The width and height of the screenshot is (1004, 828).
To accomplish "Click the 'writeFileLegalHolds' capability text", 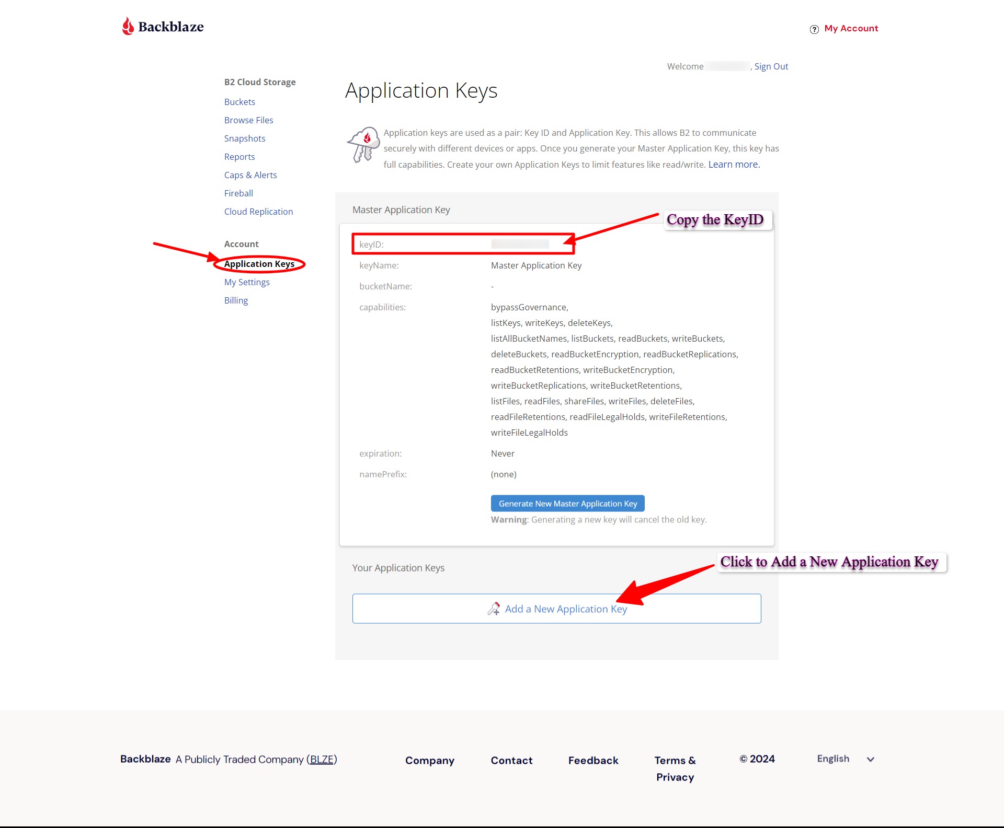I will pos(529,433).
